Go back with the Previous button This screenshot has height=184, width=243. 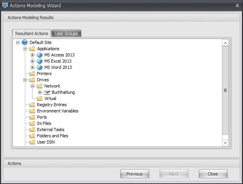[x=135, y=174]
